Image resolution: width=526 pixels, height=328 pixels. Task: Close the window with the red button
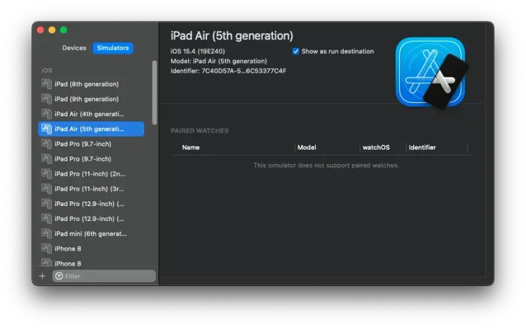click(x=41, y=30)
